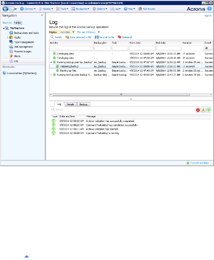Sort by Activity column header
This screenshot has height=260, width=214.
coord(71,43)
